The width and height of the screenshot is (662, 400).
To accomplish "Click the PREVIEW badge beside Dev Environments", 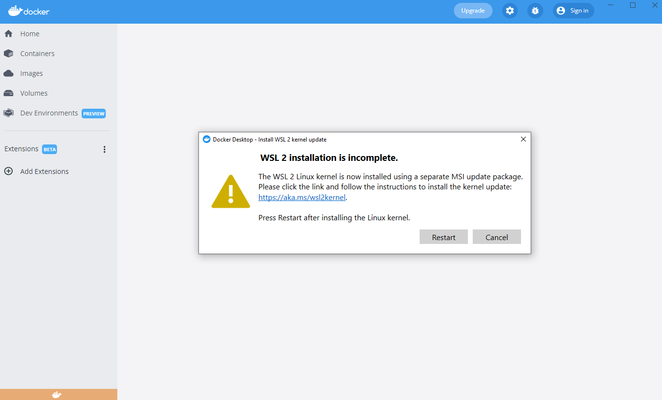I will click(x=94, y=114).
